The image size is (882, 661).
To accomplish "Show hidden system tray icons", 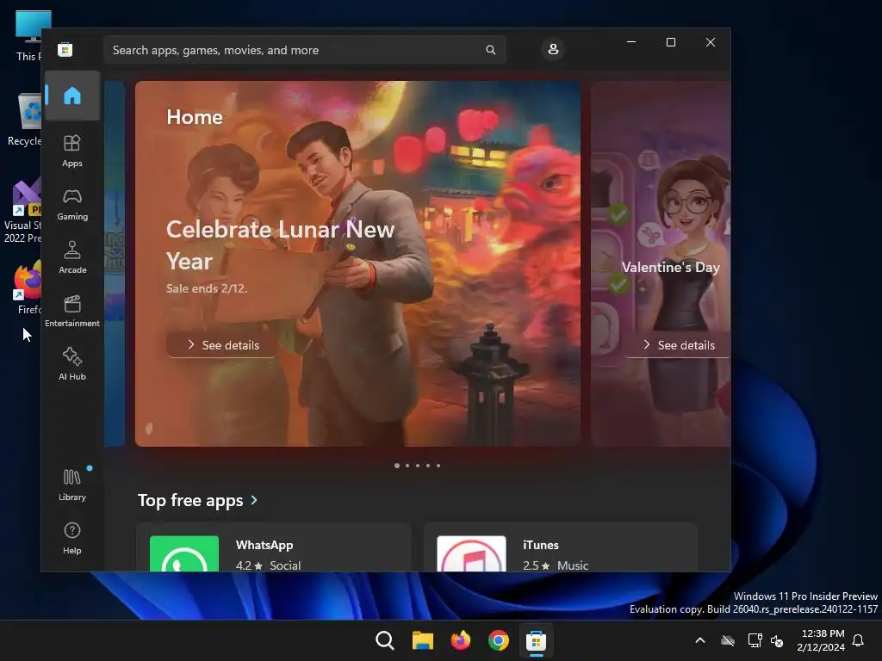I will (700, 640).
